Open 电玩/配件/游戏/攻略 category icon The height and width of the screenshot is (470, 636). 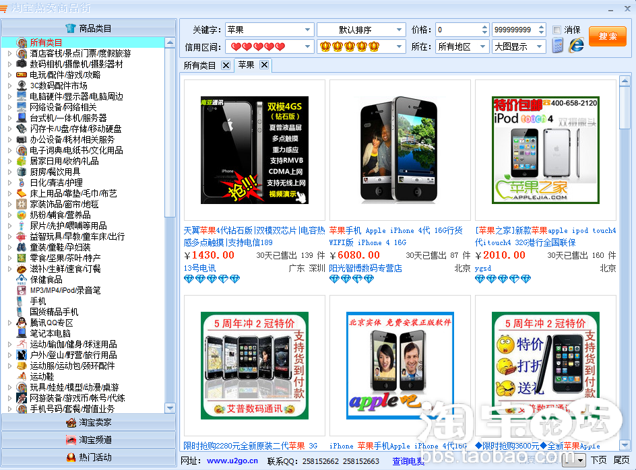coord(22,75)
